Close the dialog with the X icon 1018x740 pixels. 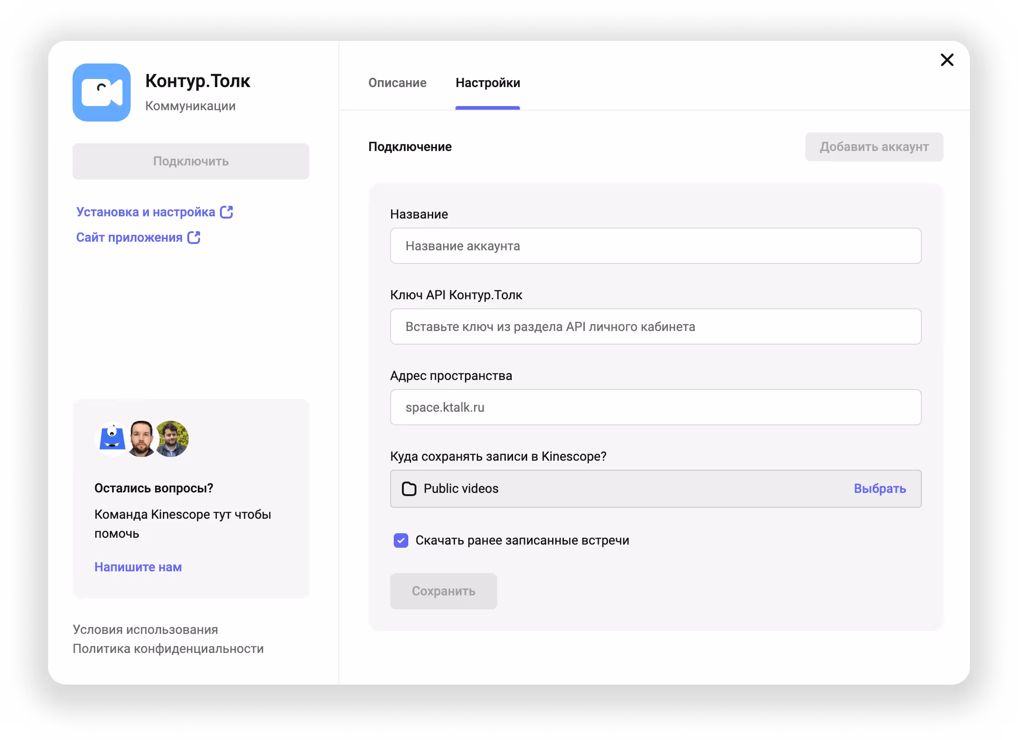pyautogui.click(x=947, y=60)
